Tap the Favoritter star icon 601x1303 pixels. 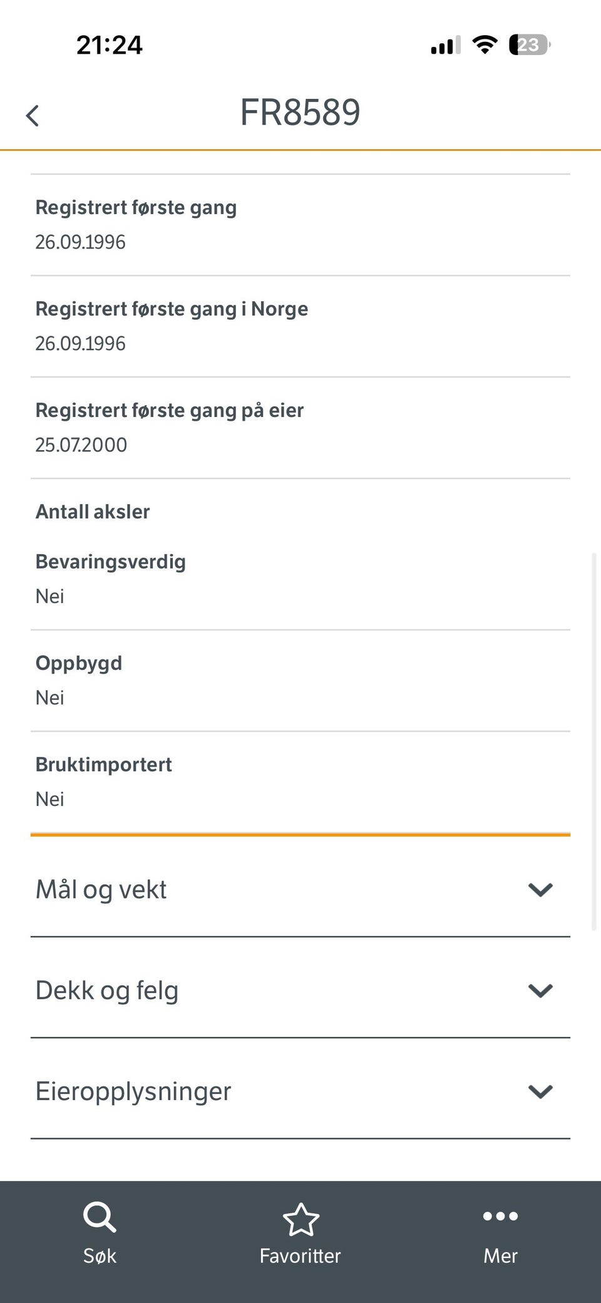(x=300, y=1218)
